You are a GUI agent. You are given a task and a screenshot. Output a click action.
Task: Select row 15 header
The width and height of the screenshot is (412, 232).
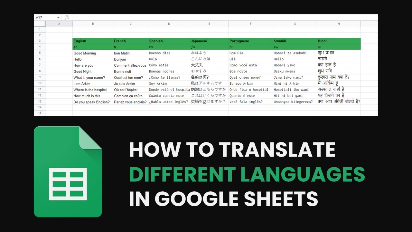click(40, 113)
